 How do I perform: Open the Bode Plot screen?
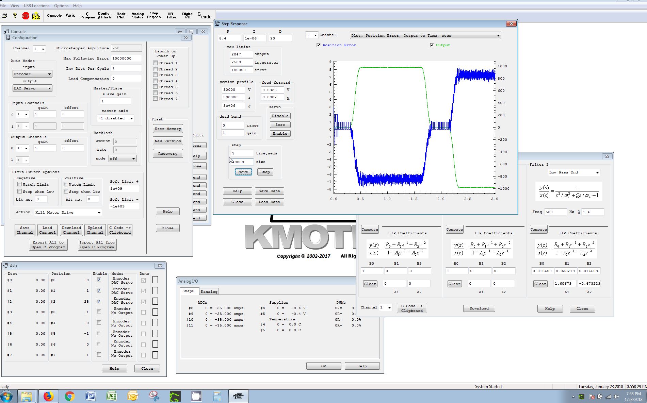121,16
